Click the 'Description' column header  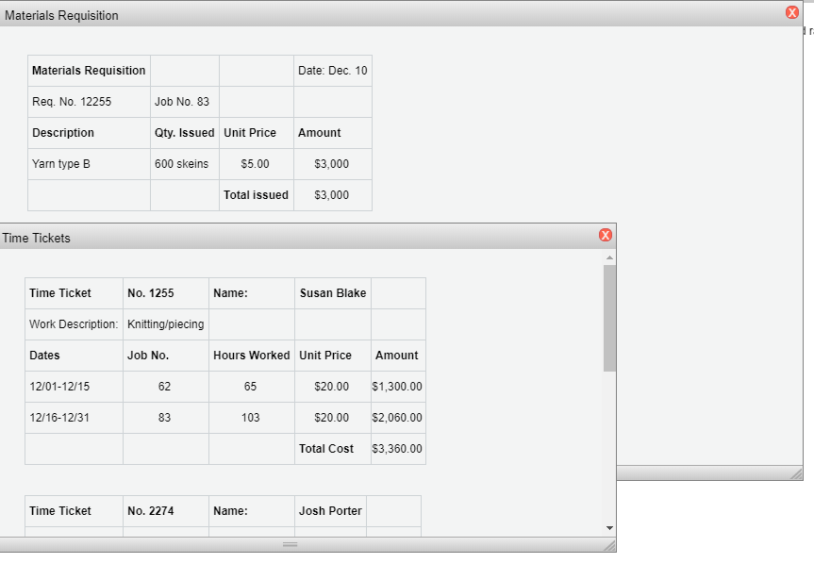click(x=89, y=133)
